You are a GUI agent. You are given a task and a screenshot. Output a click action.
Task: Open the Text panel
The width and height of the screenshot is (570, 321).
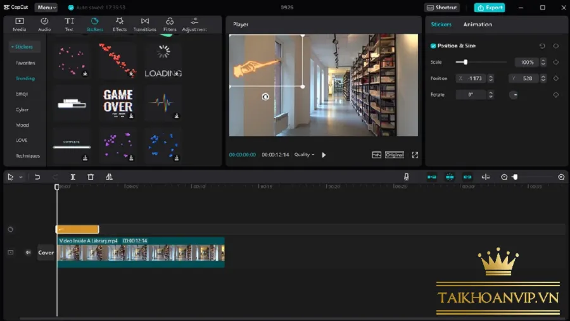click(x=69, y=24)
